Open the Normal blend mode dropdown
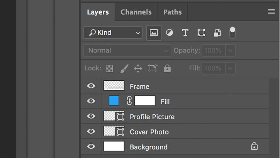This screenshot has height=158, width=280. (x=127, y=51)
